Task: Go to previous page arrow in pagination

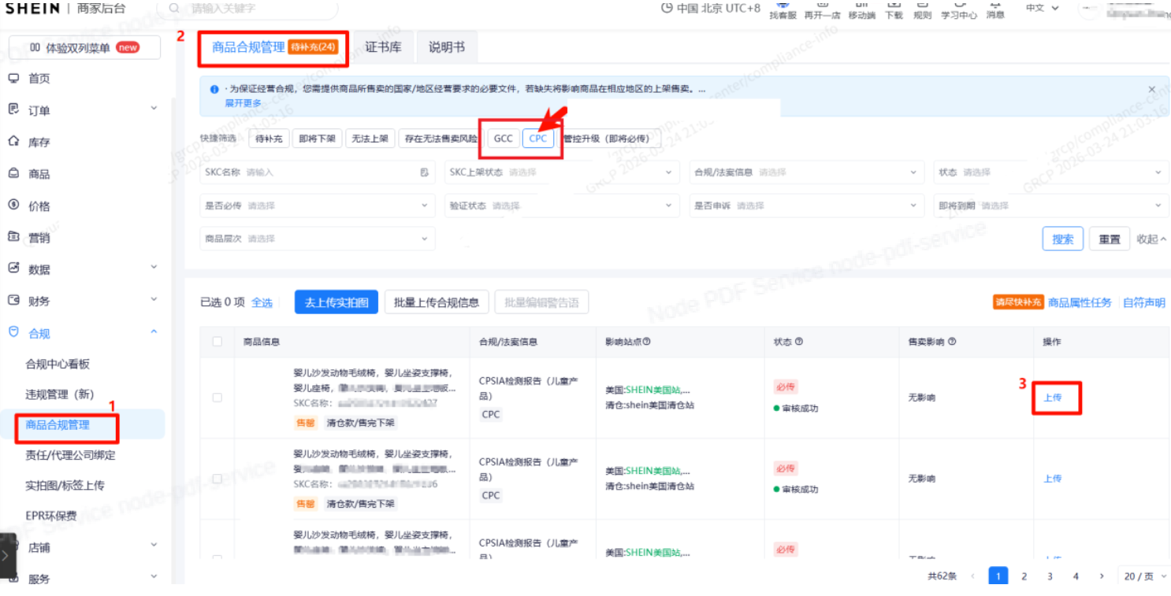Action: pos(972,576)
